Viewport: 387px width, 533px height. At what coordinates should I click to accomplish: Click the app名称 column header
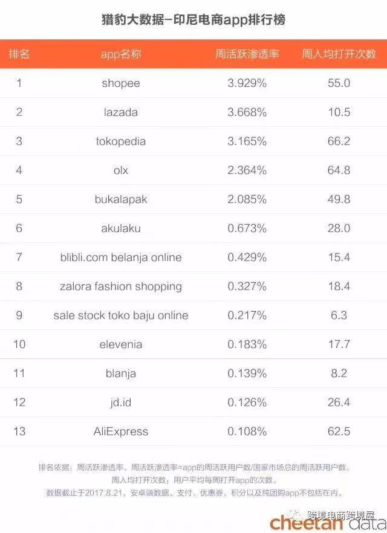click(121, 54)
